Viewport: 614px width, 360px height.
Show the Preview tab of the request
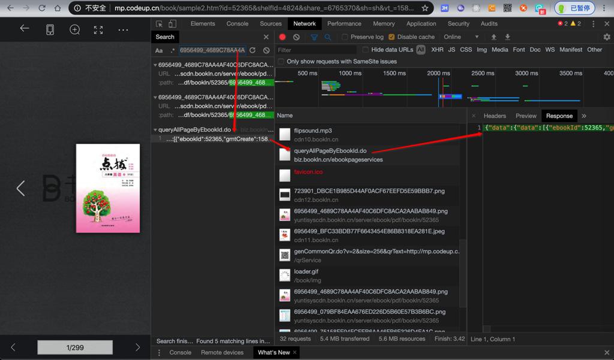(526, 116)
